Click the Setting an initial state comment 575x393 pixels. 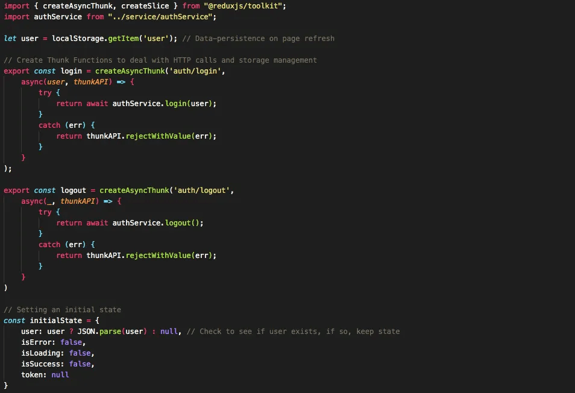click(x=62, y=310)
